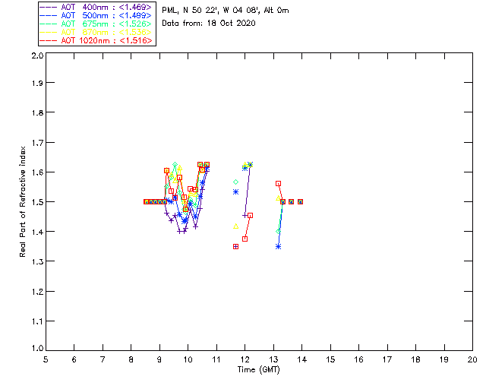
Task: Click the x-axis tick label 13
Action: (x=273, y=359)
